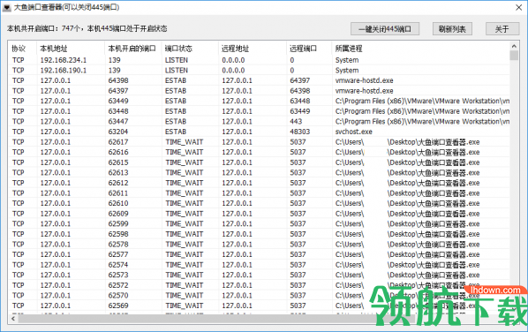Click remote port 48303 cell

[299, 132]
